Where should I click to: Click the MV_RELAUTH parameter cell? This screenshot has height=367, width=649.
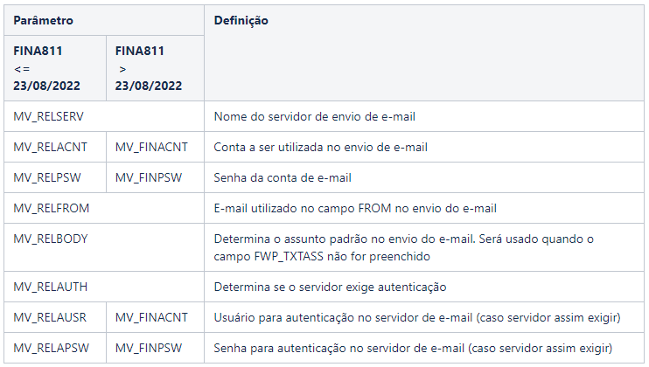pos(104,287)
